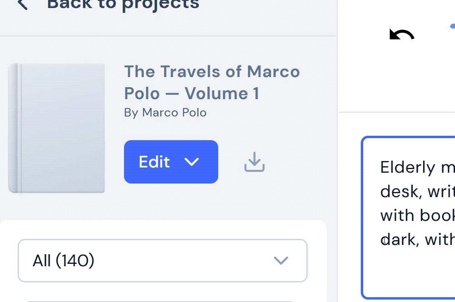The image size is (455, 302).
Task: Click the back arrow chevron icon
Action: pyautogui.click(x=23, y=4)
